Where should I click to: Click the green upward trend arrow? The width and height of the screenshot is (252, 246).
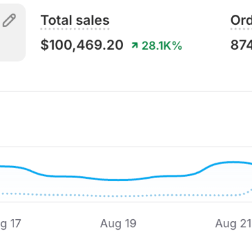click(134, 45)
